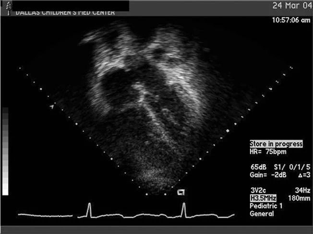The height and width of the screenshot is (234, 313).
Task: Click the second R-wave peak on the ECG trace
Action: click(x=184, y=203)
